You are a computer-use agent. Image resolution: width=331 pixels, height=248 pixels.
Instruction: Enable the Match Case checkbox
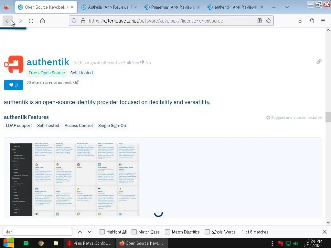134,232
